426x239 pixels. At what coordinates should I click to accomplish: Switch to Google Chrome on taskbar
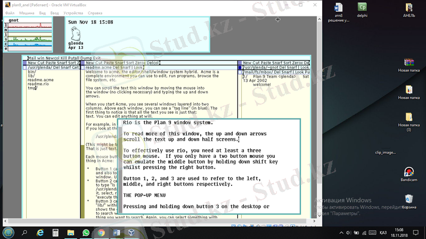[x=101, y=233]
